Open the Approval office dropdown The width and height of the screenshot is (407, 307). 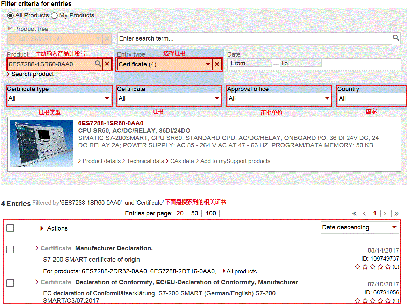[279, 98]
